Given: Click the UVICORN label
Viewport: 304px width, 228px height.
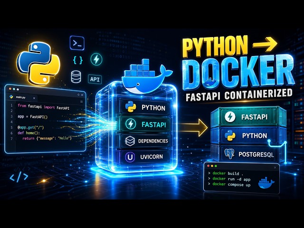Looking at the screenshot, I should 152,157.
